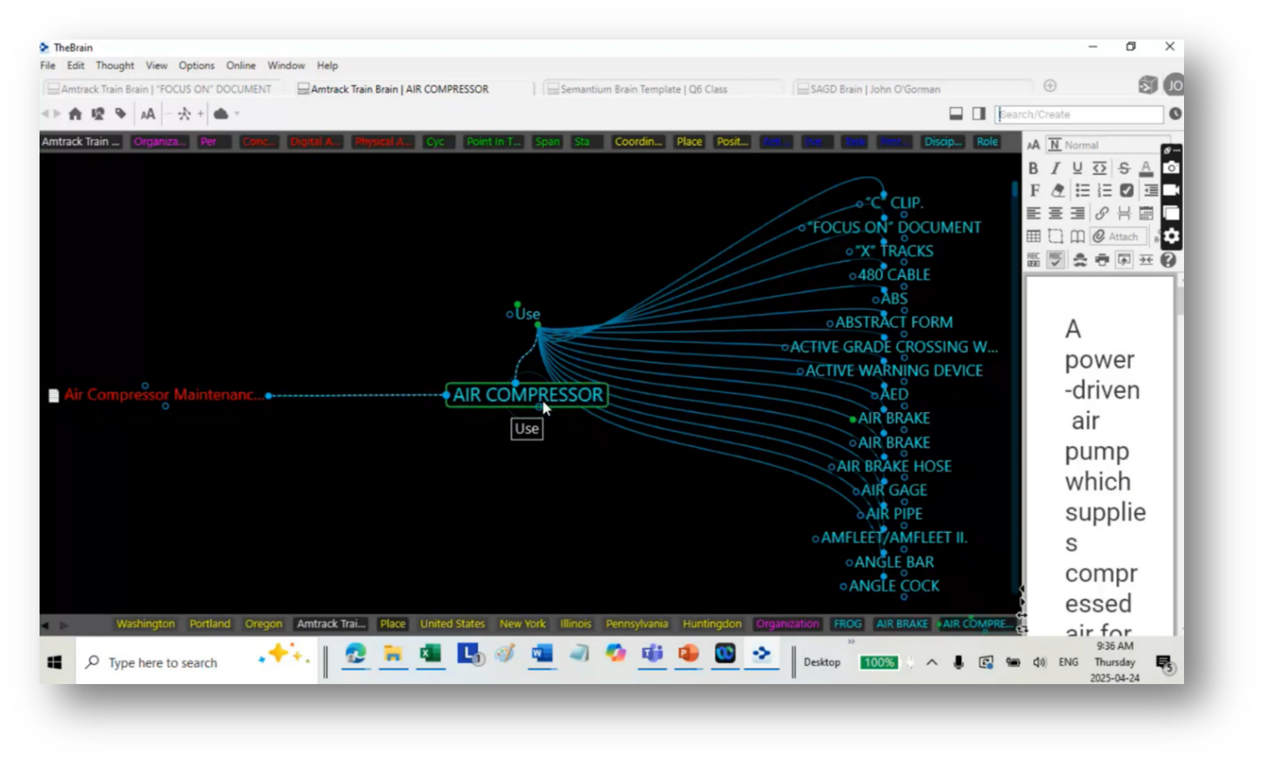
Task: Insert a hyperlink with the chain link icon
Action: pyautogui.click(x=1102, y=213)
